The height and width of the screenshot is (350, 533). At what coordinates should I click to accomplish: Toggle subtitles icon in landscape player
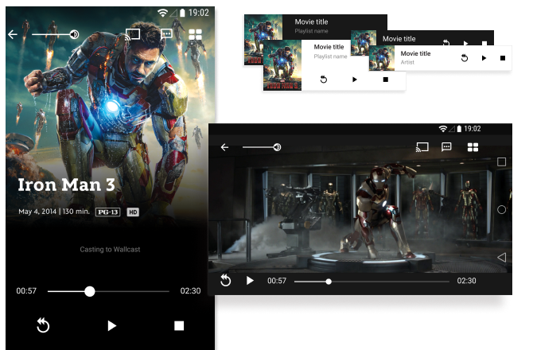pos(447,147)
